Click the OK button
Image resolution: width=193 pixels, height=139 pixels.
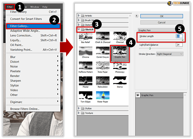pos(162,16)
